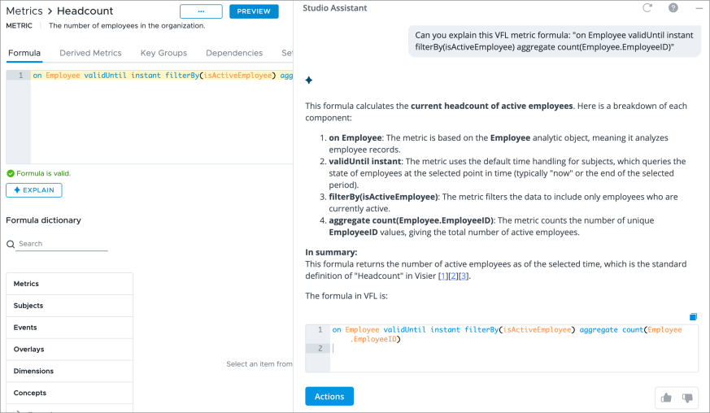710x413 pixels.
Task: Expand the Subjects dictionary category
Action: [69, 306]
